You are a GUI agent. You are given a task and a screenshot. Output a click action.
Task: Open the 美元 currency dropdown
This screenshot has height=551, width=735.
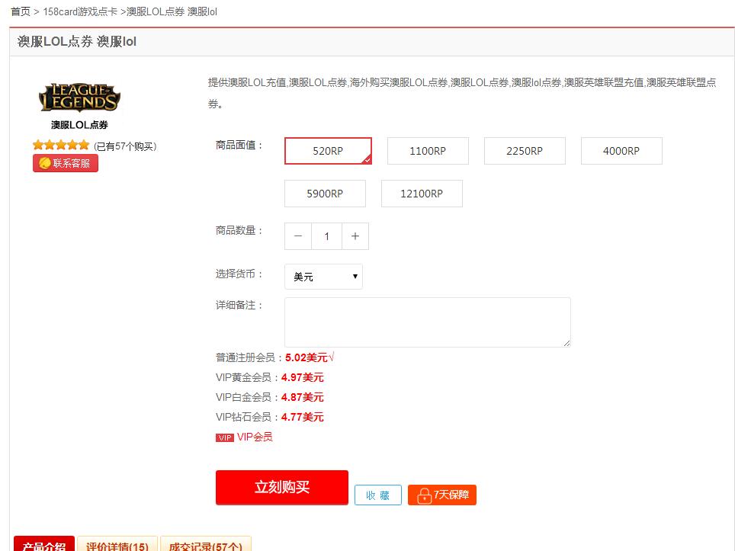[x=323, y=277]
